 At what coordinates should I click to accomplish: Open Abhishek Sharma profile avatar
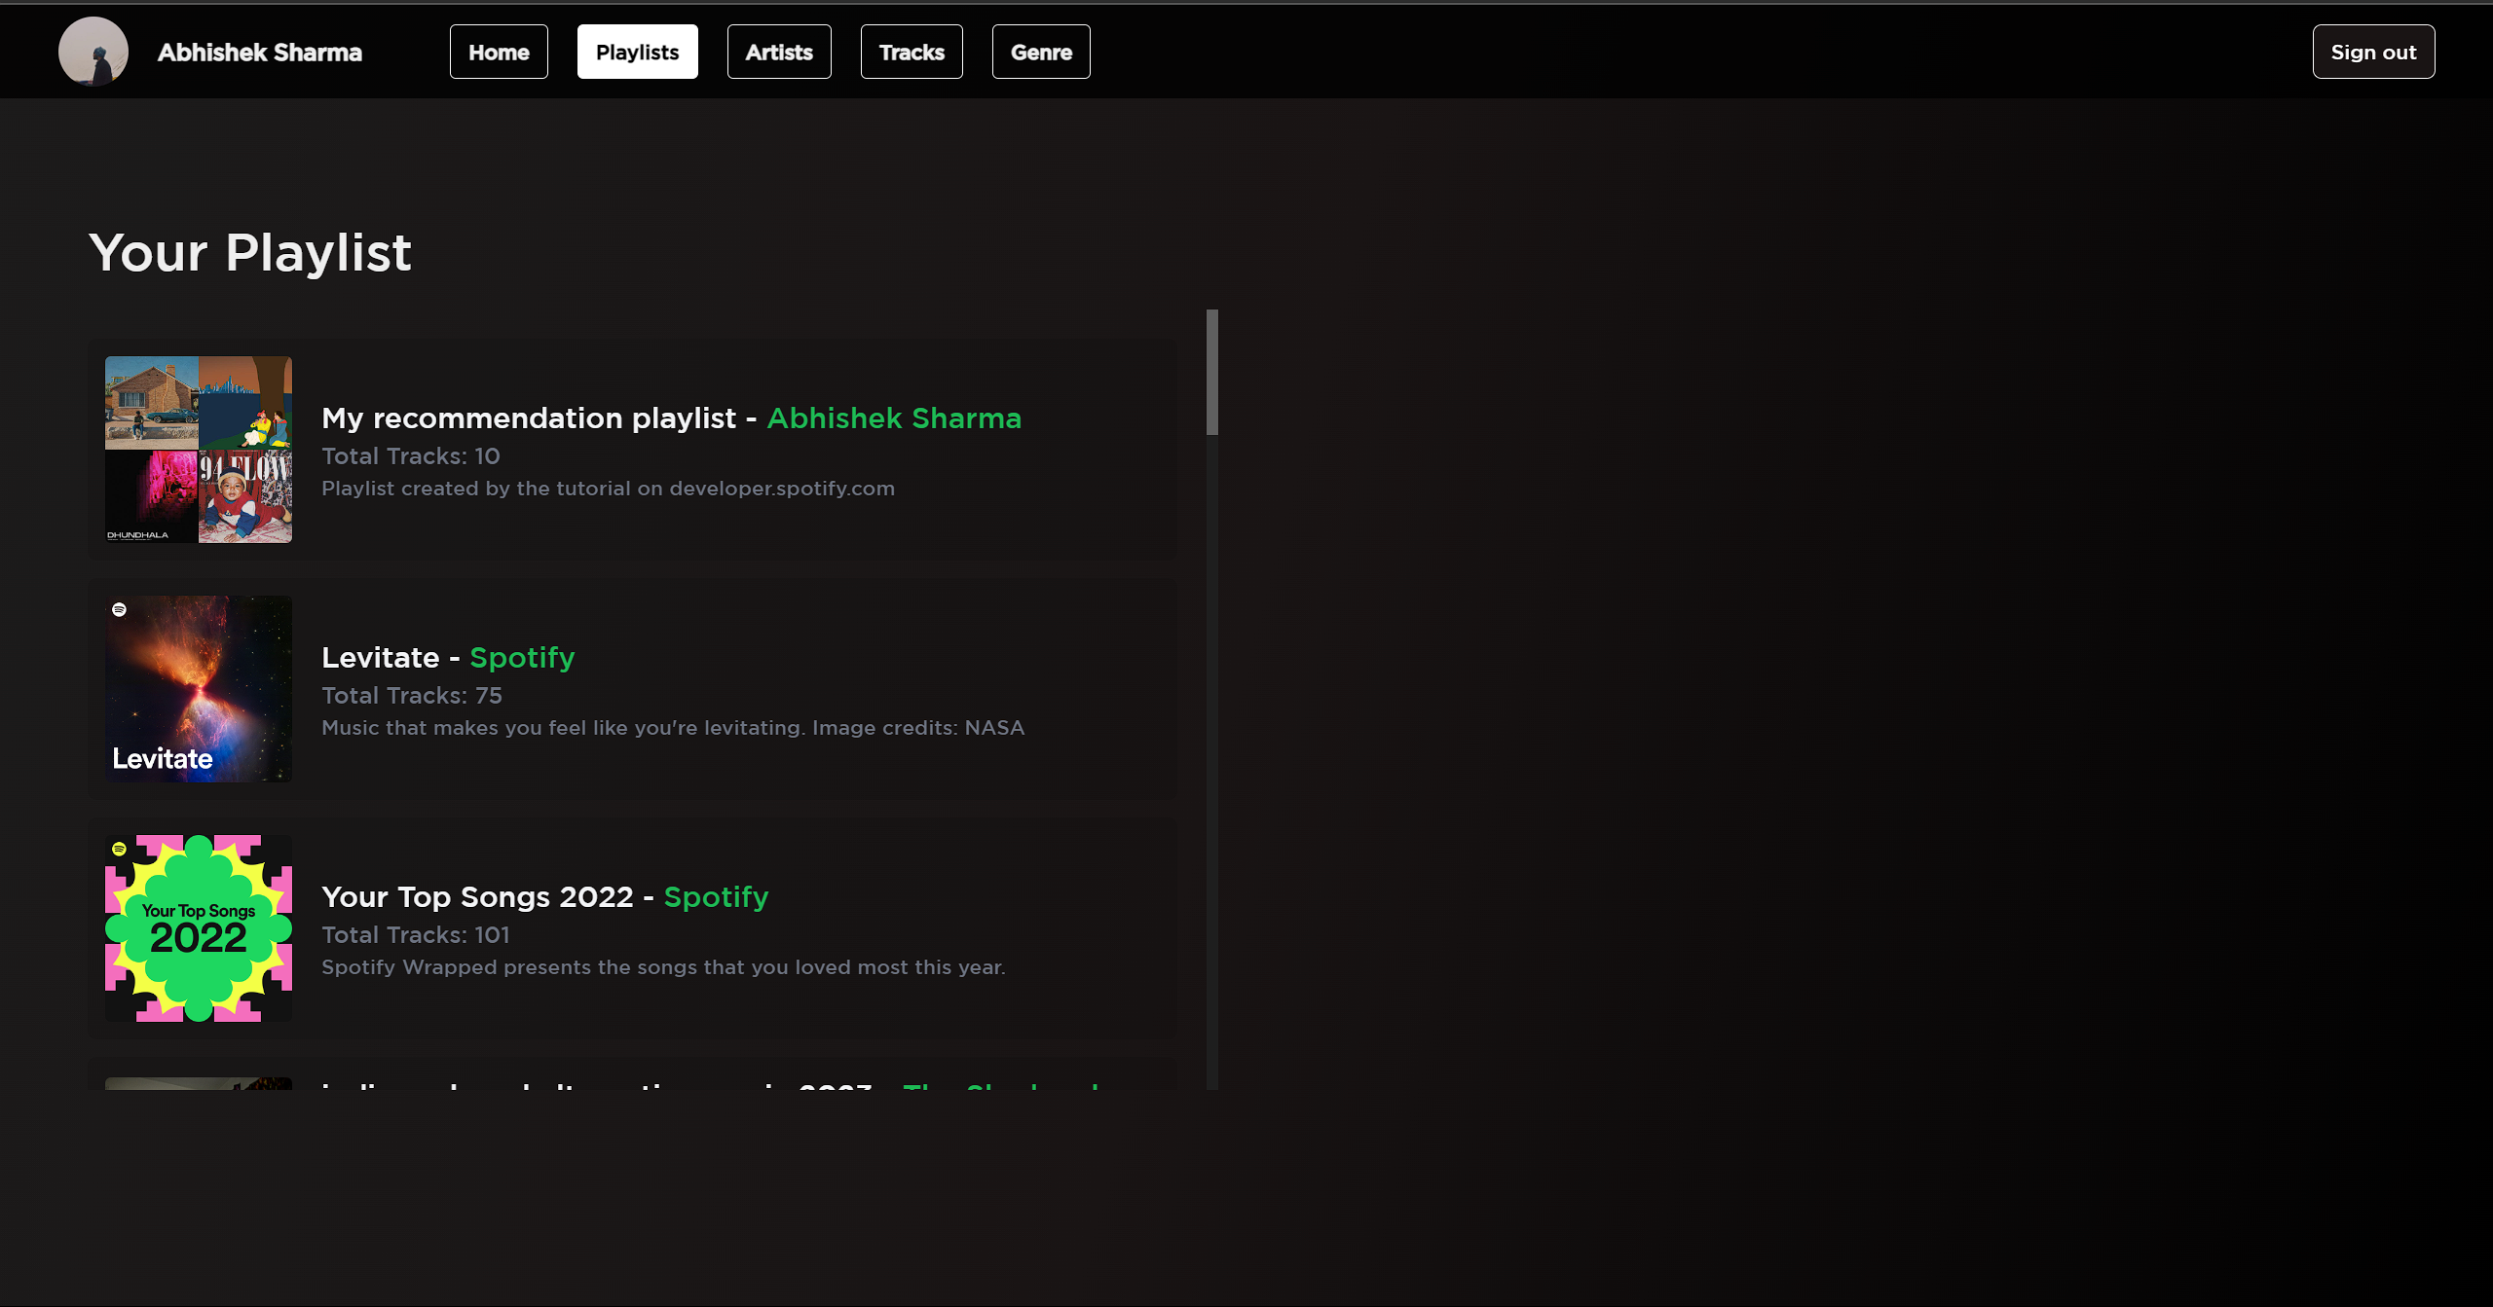click(93, 52)
